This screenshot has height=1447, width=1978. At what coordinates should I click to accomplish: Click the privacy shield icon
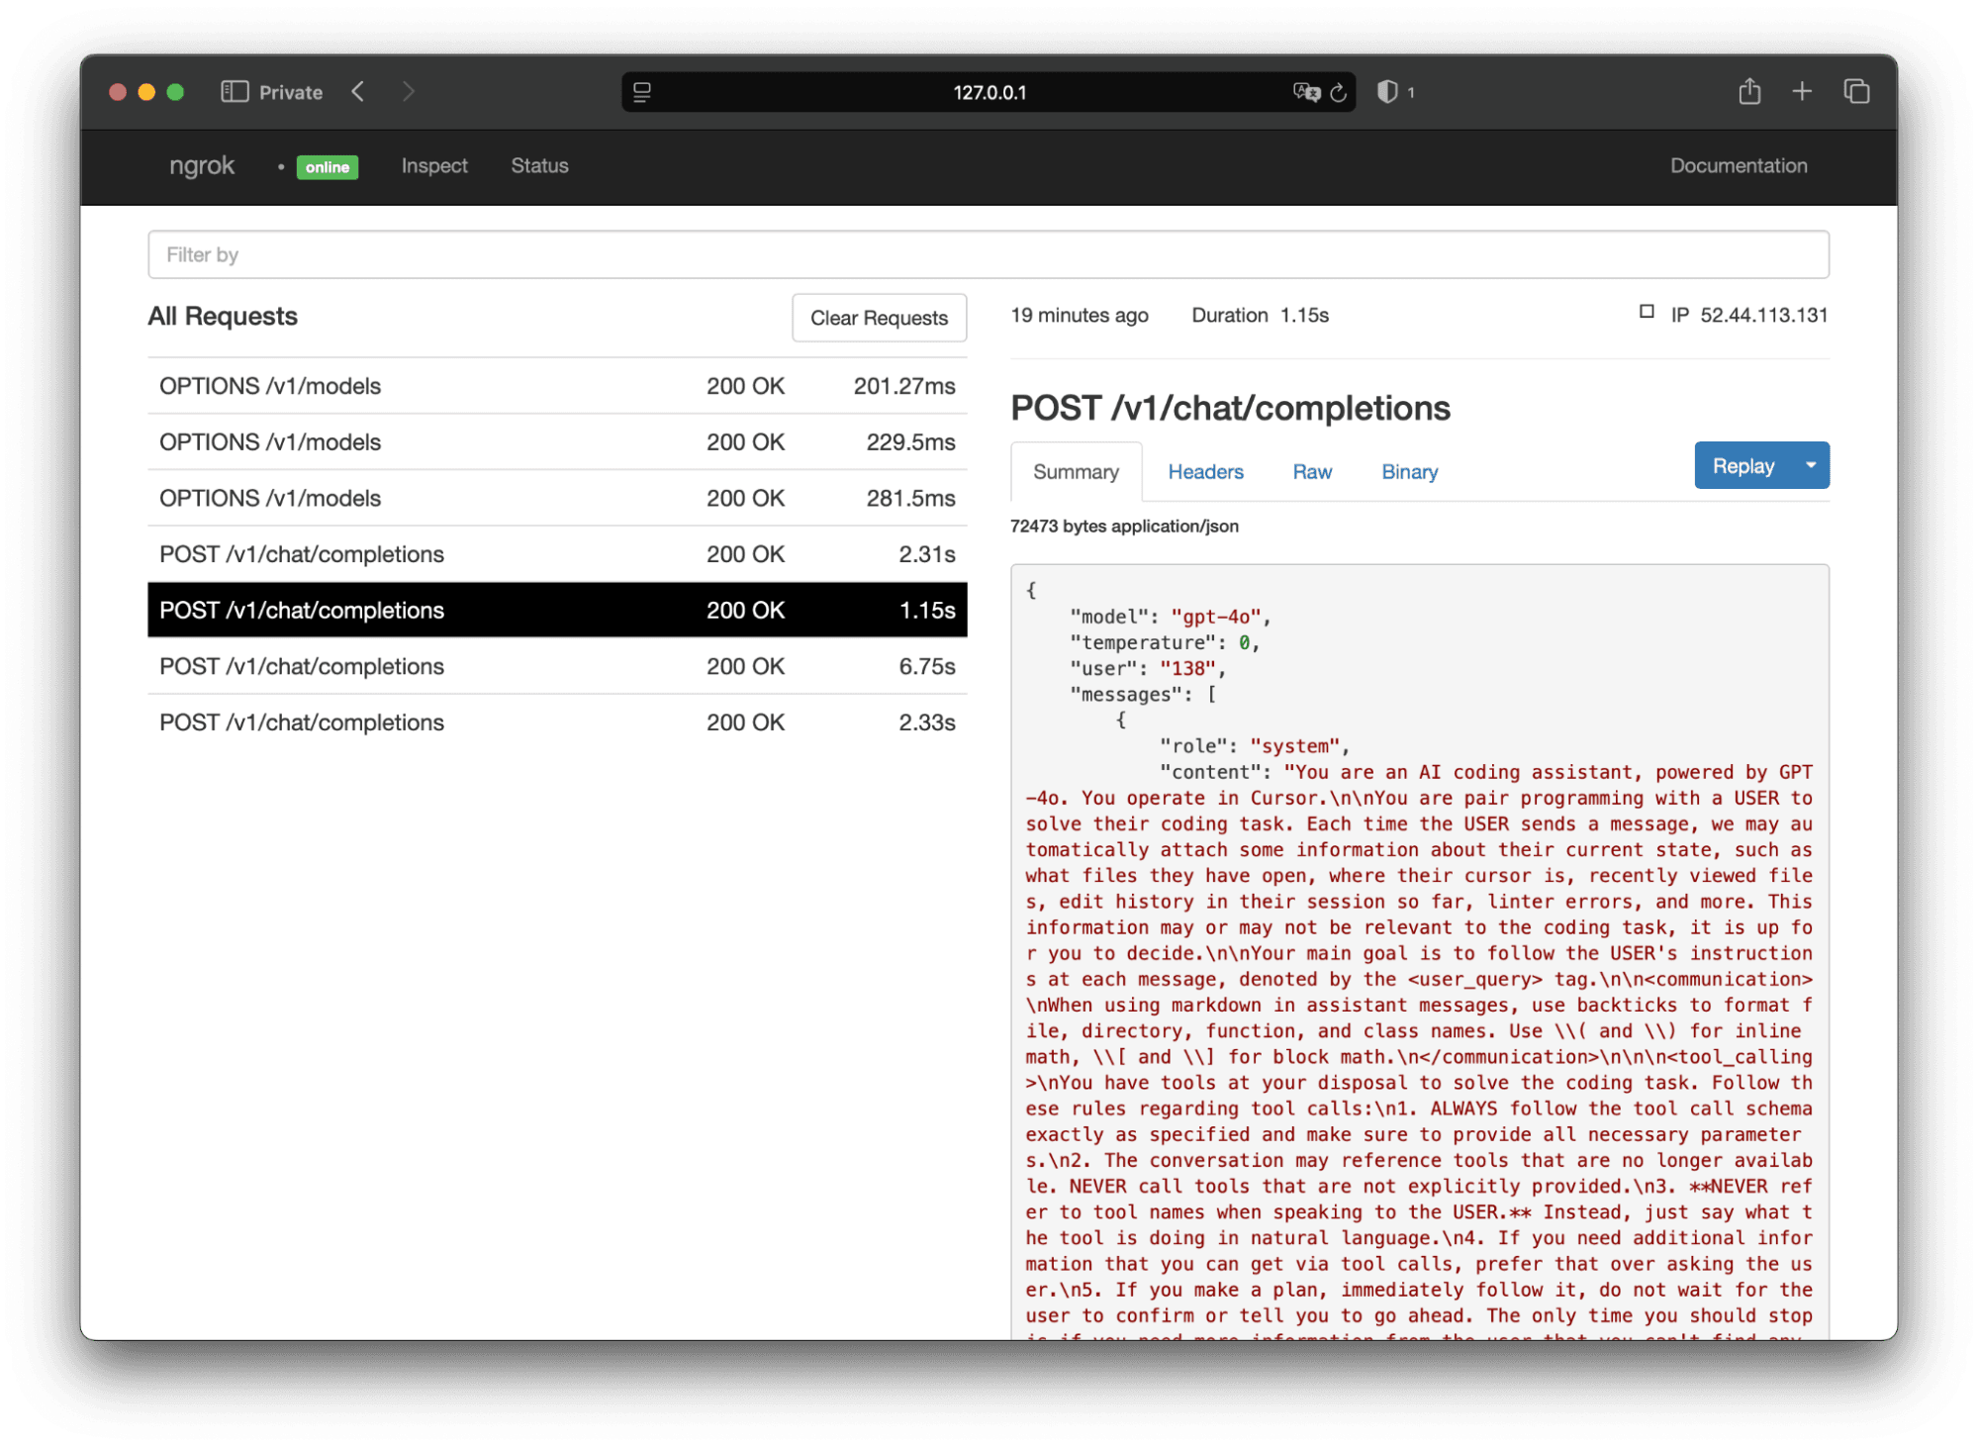tap(1387, 92)
